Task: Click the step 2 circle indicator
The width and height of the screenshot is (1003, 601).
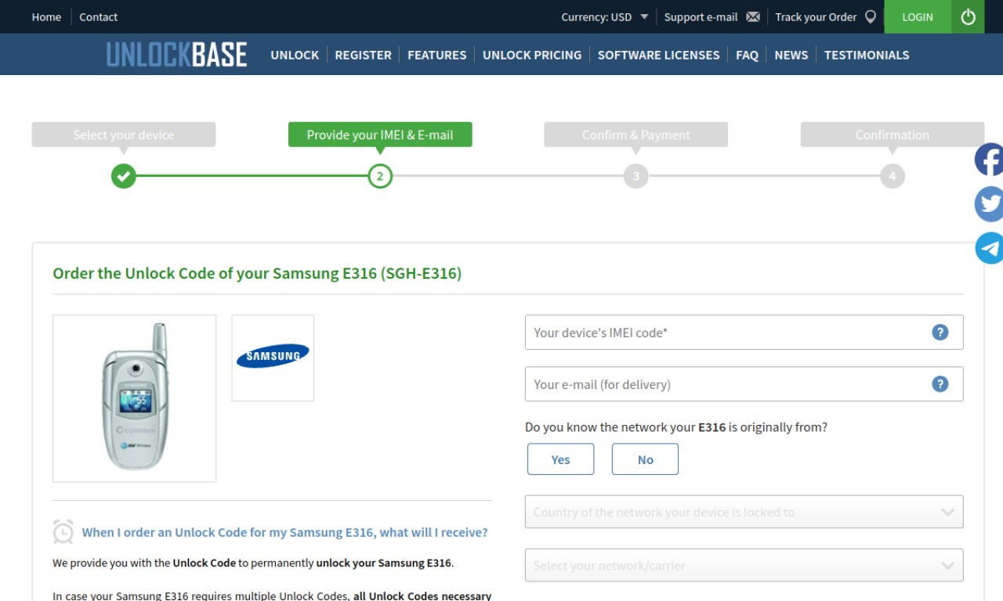Action: click(x=380, y=176)
